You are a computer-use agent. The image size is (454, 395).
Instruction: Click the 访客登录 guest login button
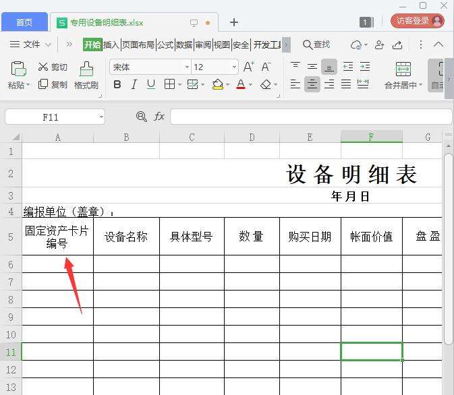click(417, 21)
